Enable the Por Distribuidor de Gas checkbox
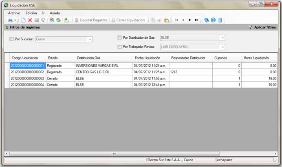The image size is (282, 167). [119, 37]
